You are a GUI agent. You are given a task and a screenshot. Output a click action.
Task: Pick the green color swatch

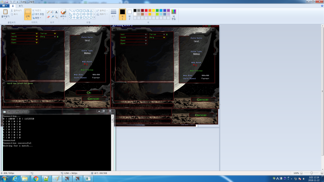(x=157, y=11)
